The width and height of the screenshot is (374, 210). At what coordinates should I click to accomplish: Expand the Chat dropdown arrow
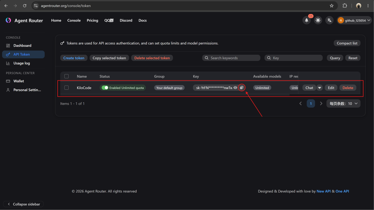pos(320,88)
